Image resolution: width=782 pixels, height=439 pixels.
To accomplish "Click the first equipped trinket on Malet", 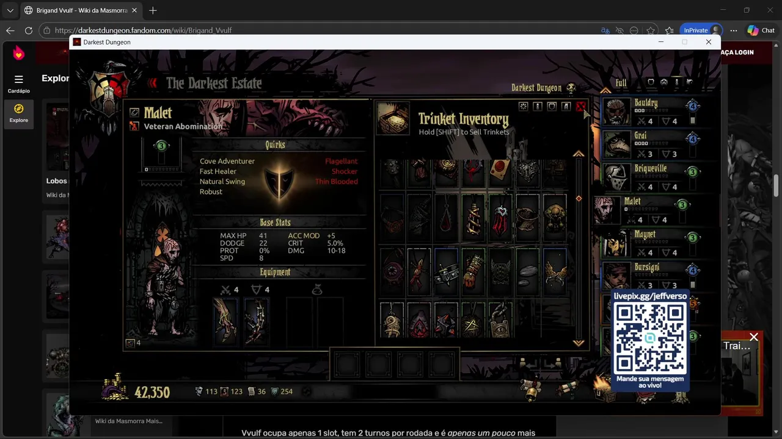I will click(226, 321).
